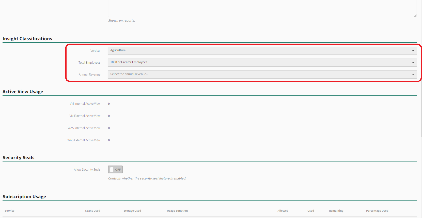The width and height of the screenshot is (422, 218).
Task: Toggle the Allow Security Seals switch
Action: (115, 170)
